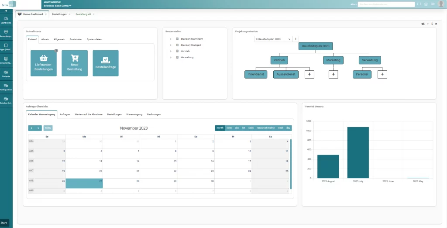
Task: Open the Dokumentation sidebar icon
Action: pyautogui.click(x=6, y=60)
